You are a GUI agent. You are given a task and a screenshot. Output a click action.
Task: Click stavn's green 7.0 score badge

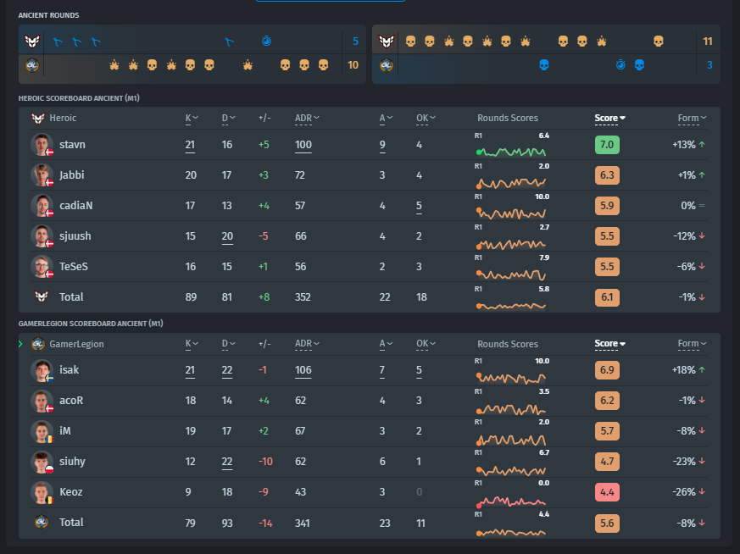pos(607,145)
